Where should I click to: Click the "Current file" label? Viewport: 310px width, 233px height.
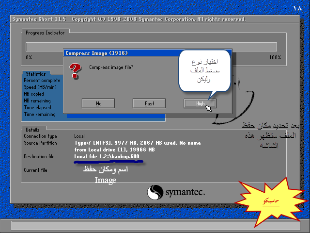tap(35, 170)
